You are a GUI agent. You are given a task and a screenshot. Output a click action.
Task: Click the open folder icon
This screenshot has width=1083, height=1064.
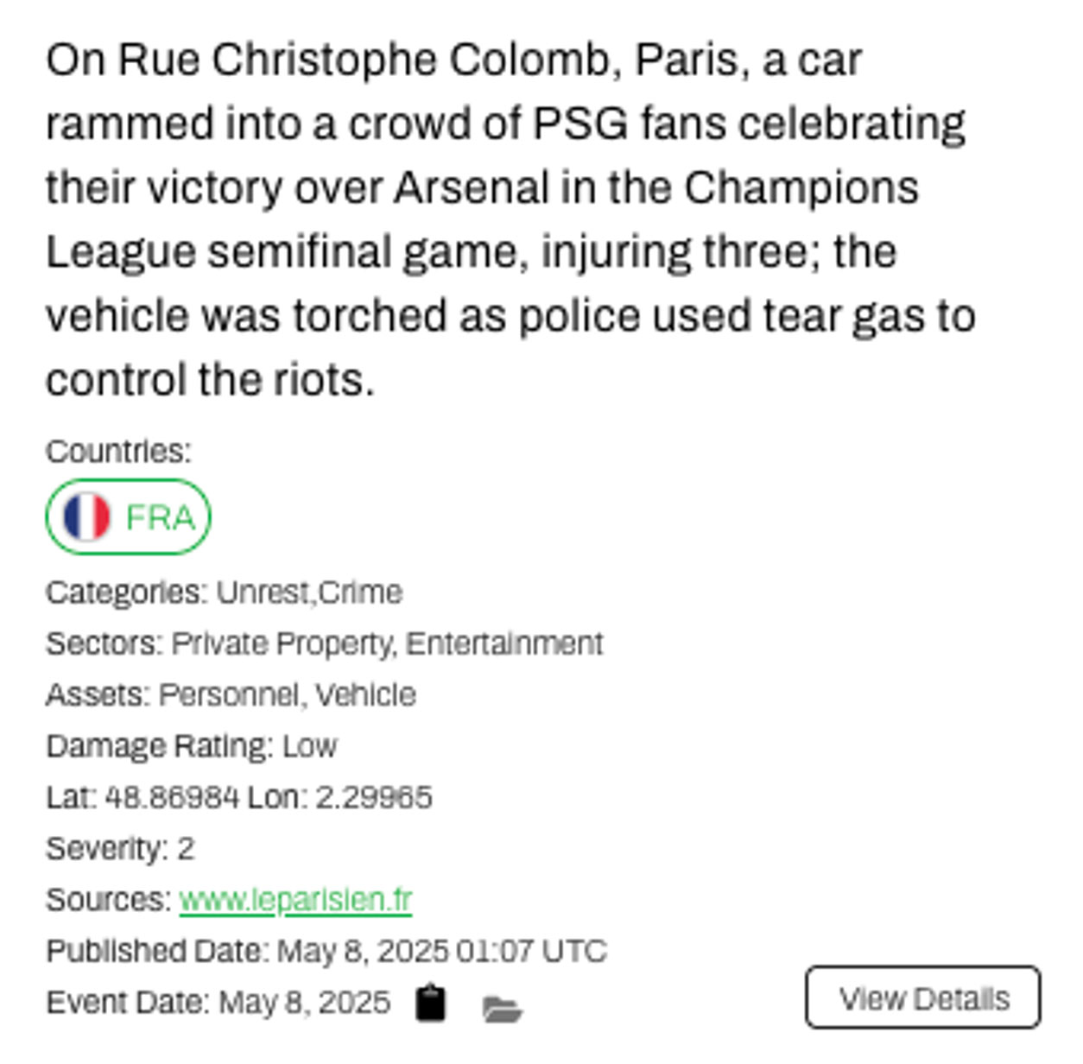point(502,1008)
